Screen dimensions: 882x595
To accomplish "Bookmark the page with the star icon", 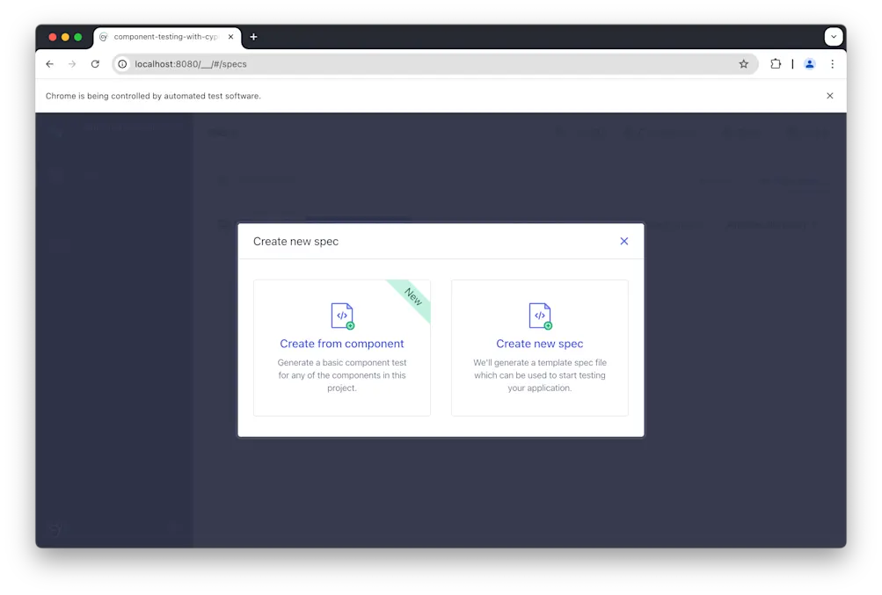I will point(743,63).
